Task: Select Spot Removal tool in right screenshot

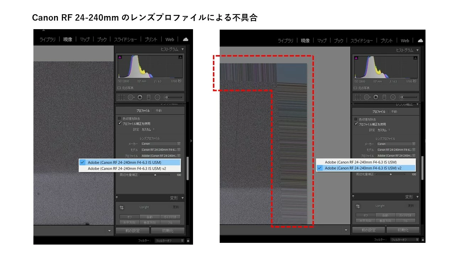Action: click(367, 97)
